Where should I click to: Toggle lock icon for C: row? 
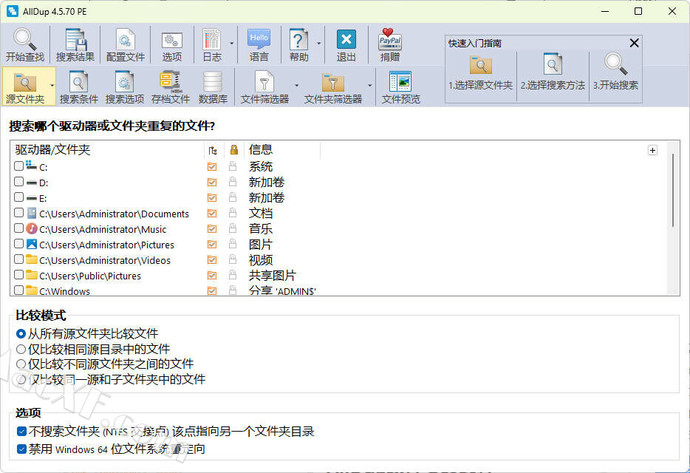tap(233, 166)
